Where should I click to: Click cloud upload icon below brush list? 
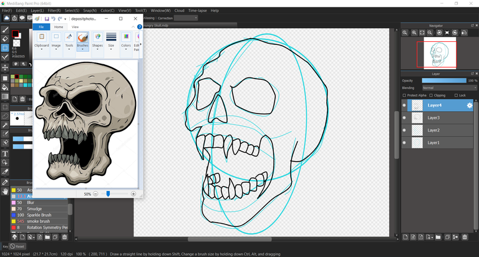point(14,237)
